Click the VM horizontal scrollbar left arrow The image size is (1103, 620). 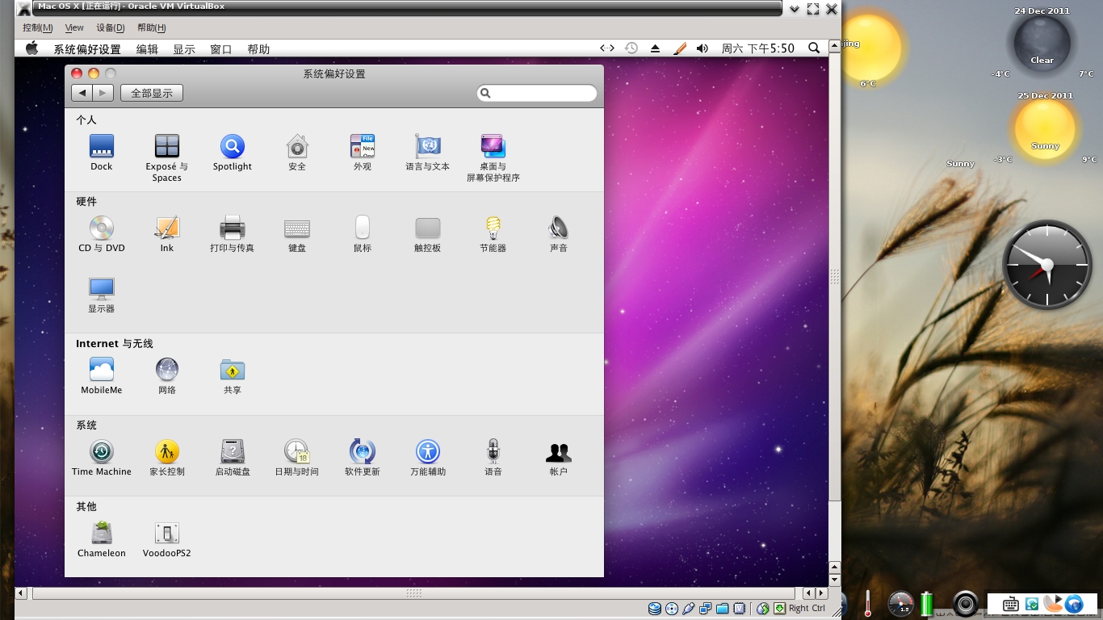[x=21, y=593]
